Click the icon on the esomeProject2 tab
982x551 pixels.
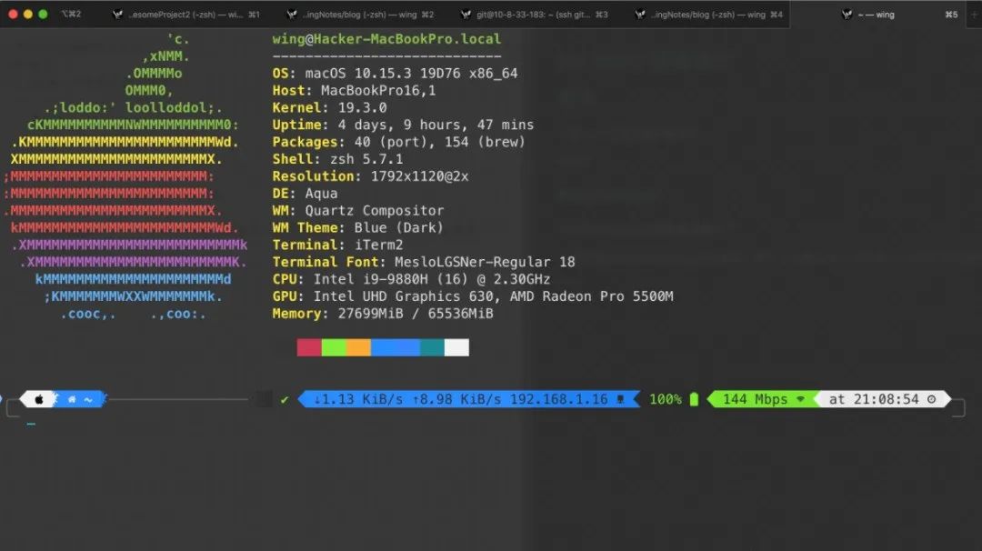click(117, 14)
